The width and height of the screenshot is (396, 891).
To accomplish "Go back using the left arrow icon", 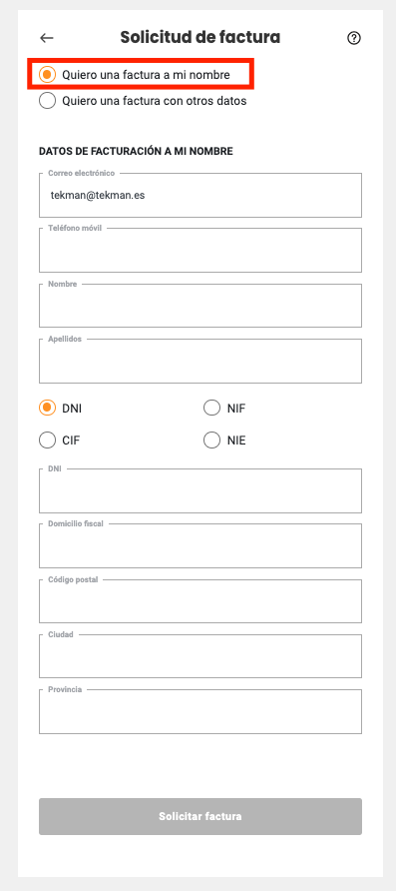I will pyautogui.click(x=47, y=38).
